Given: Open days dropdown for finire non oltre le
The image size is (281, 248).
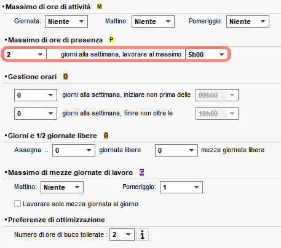Looking at the screenshot, I should (36, 114).
